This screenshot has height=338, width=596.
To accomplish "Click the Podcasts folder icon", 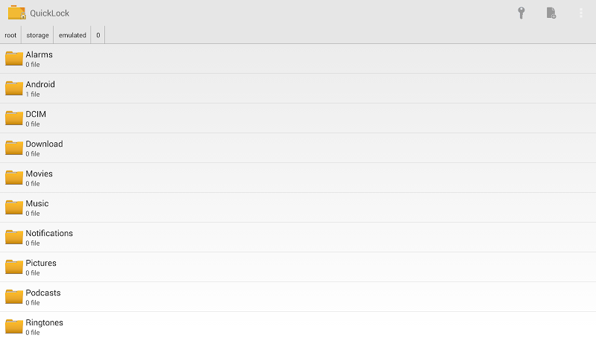I will [14, 297].
